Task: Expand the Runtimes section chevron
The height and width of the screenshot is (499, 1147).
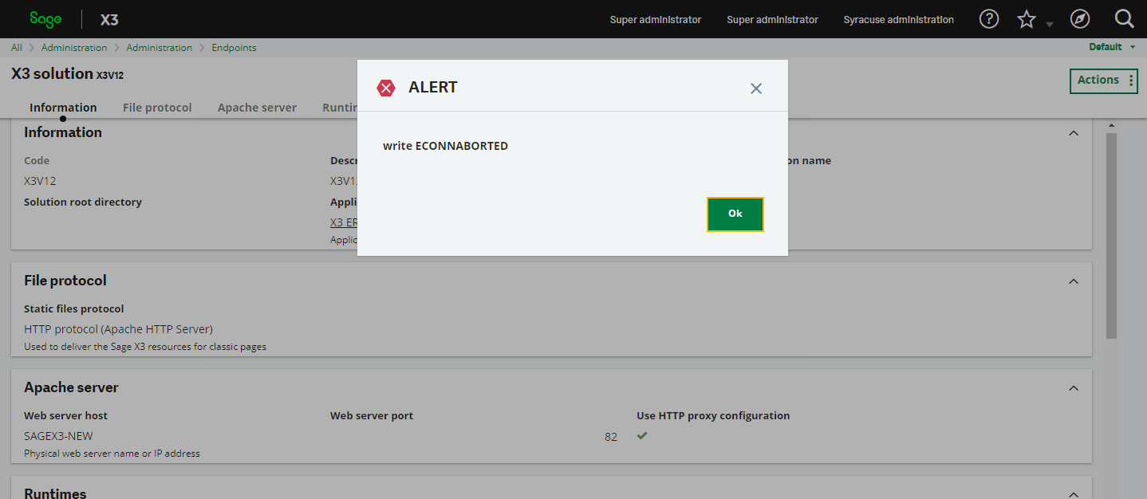Action: [1074, 493]
